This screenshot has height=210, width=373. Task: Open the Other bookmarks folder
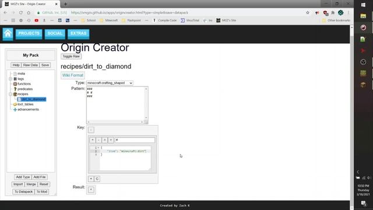[336, 20]
